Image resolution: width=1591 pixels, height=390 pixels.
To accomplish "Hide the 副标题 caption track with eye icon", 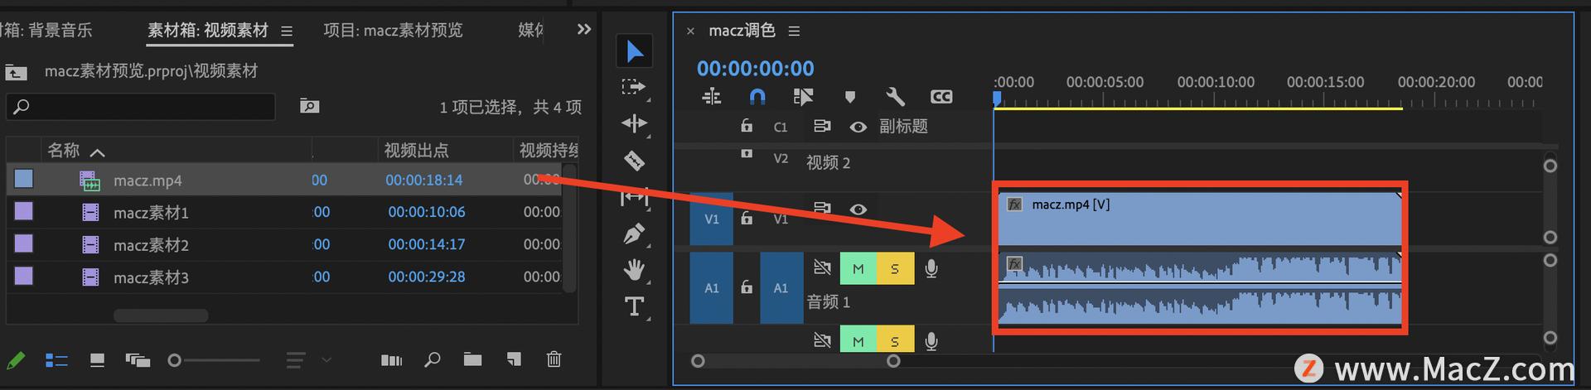I will click(858, 127).
